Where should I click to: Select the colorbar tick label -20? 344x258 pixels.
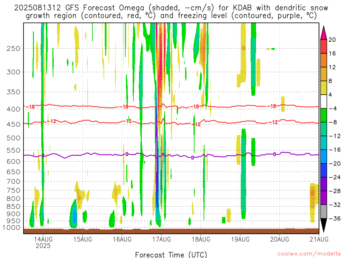click(335, 164)
